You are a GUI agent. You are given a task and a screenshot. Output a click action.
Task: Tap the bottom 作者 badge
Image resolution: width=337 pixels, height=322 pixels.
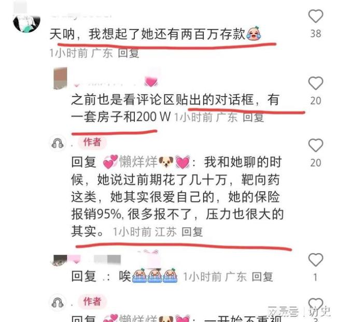[x=92, y=301]
